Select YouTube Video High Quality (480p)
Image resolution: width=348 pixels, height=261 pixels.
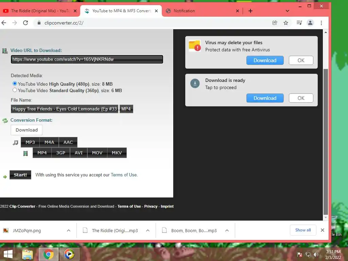pyautogui.click(x=15, y=84)
